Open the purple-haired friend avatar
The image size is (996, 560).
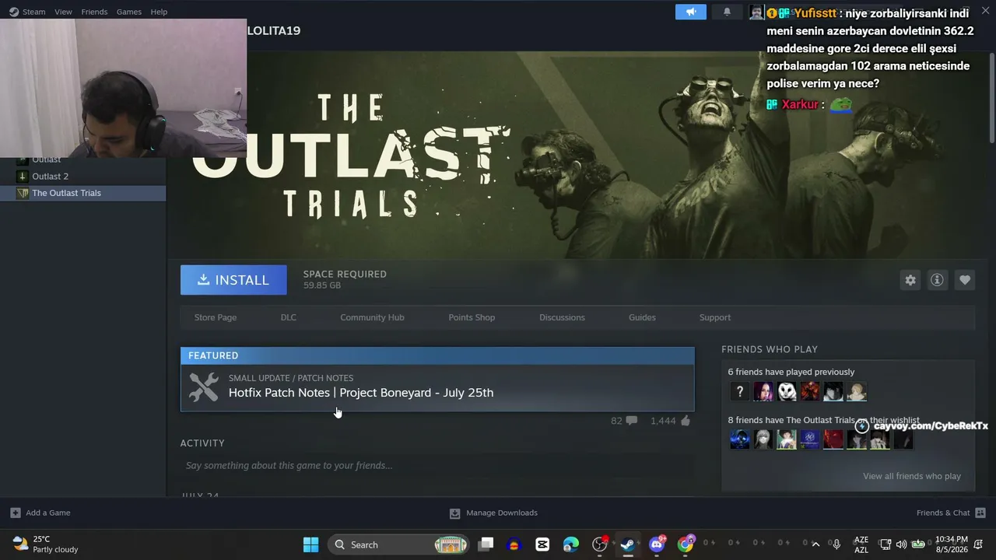(x=763, y=391)
